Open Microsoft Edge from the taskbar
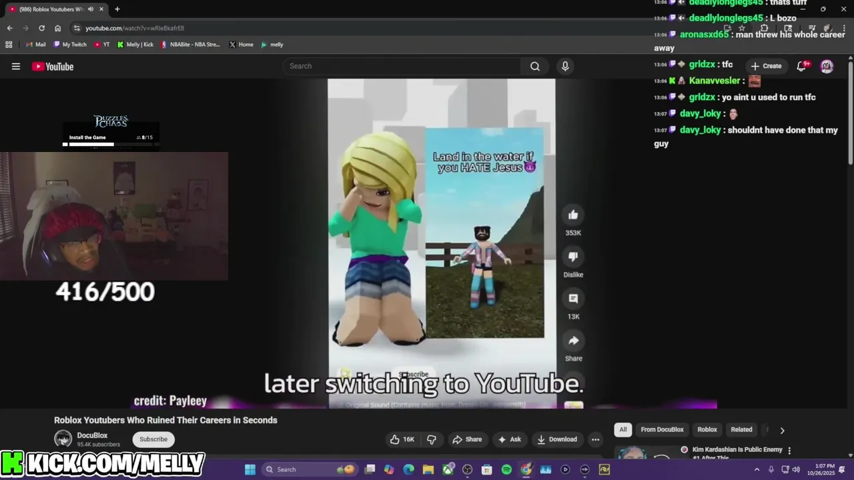Viewport: 854px width, 480px height. [x=409, y=469]
